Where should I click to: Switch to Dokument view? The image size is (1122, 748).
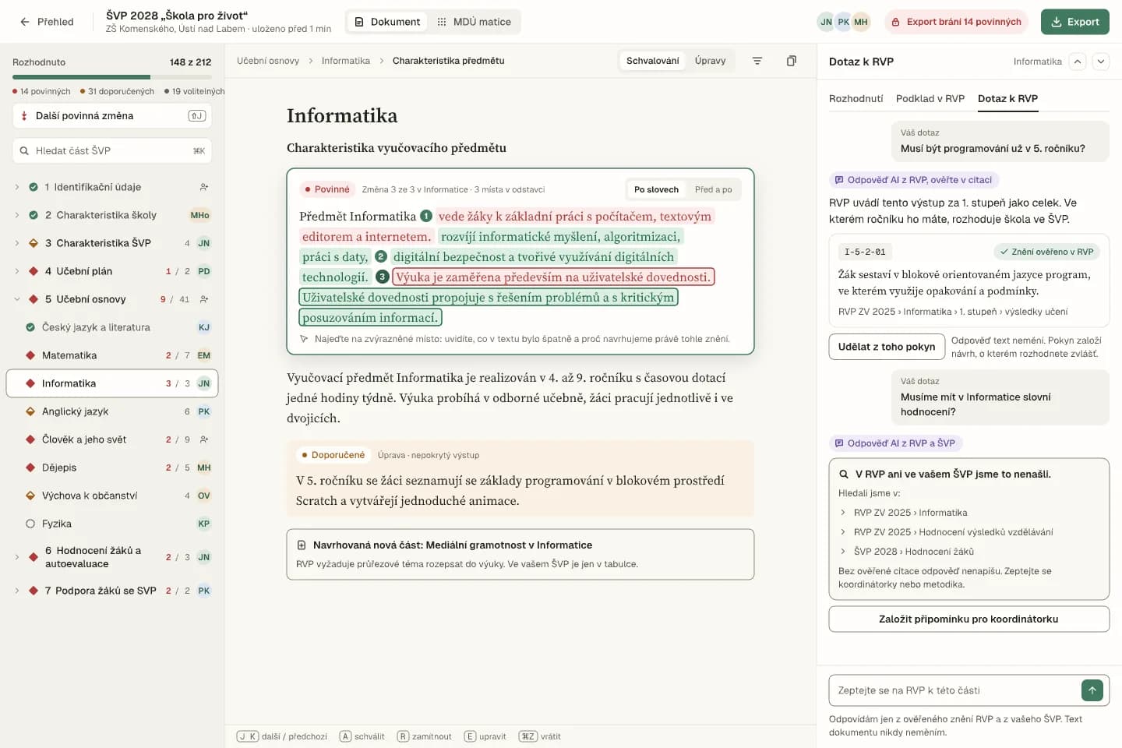tap(387, 22)
